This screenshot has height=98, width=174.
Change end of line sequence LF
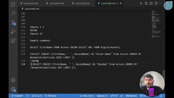(x=122, y=96)
